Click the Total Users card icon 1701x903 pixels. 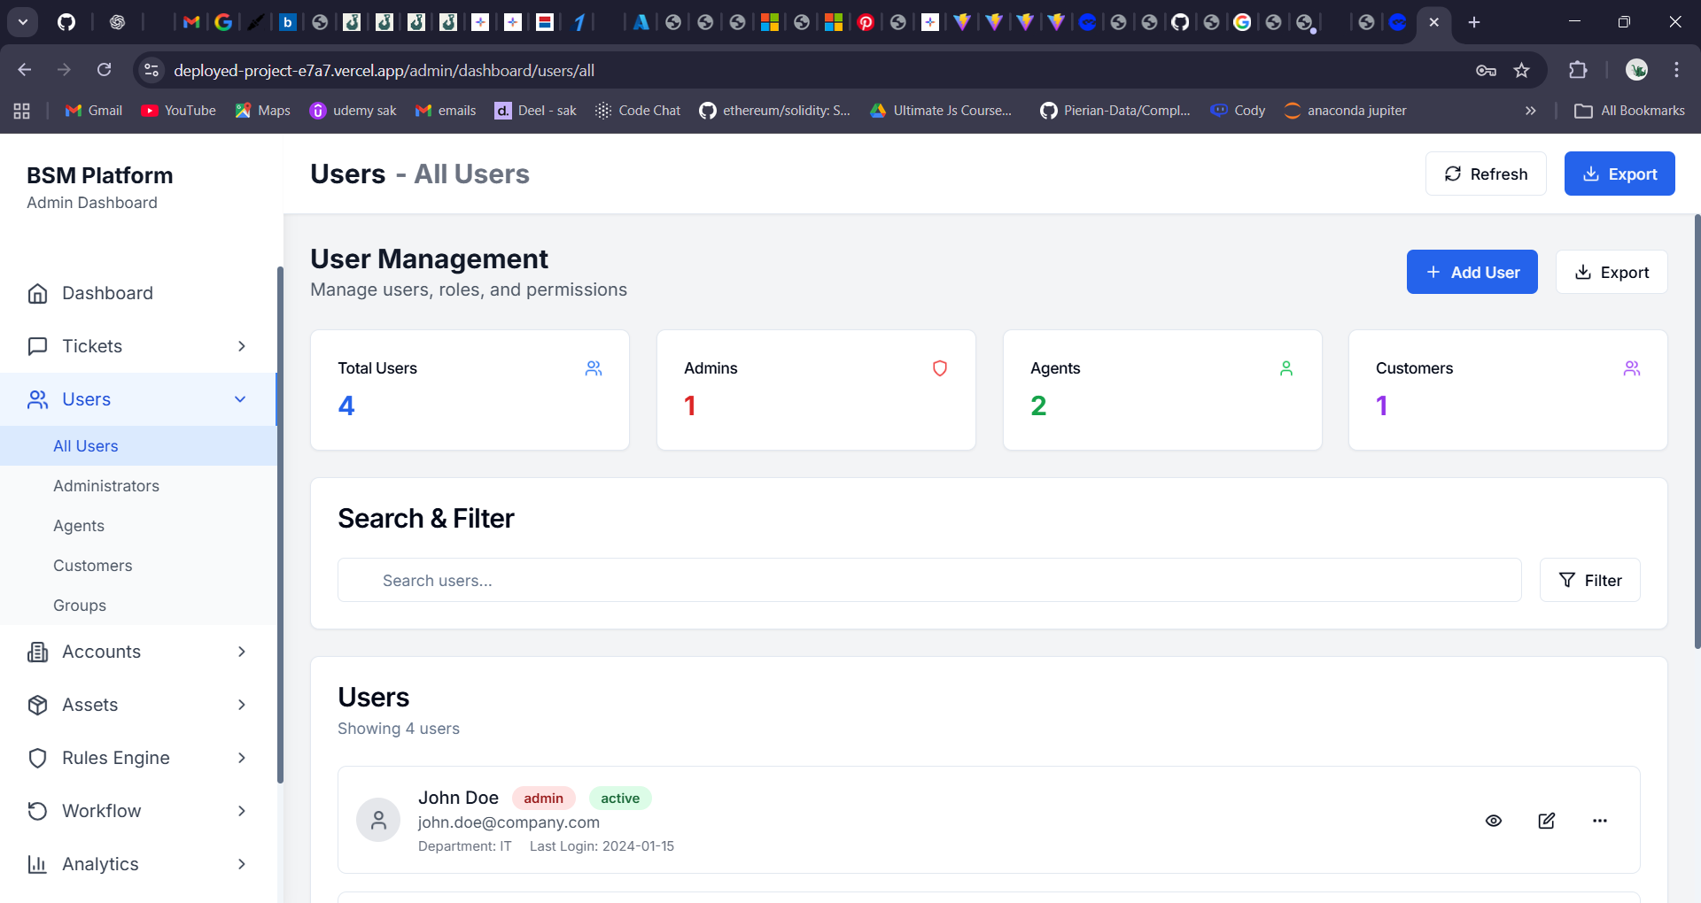point(594,368)
